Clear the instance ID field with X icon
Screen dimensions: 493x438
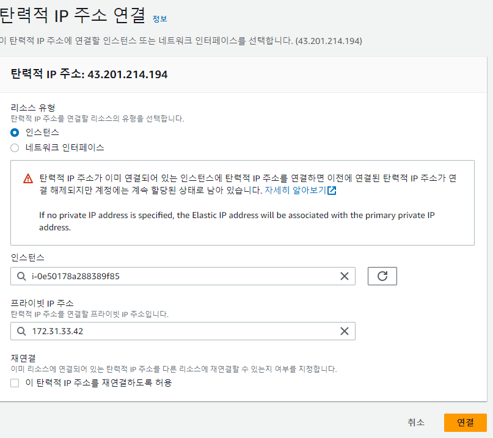344,276
